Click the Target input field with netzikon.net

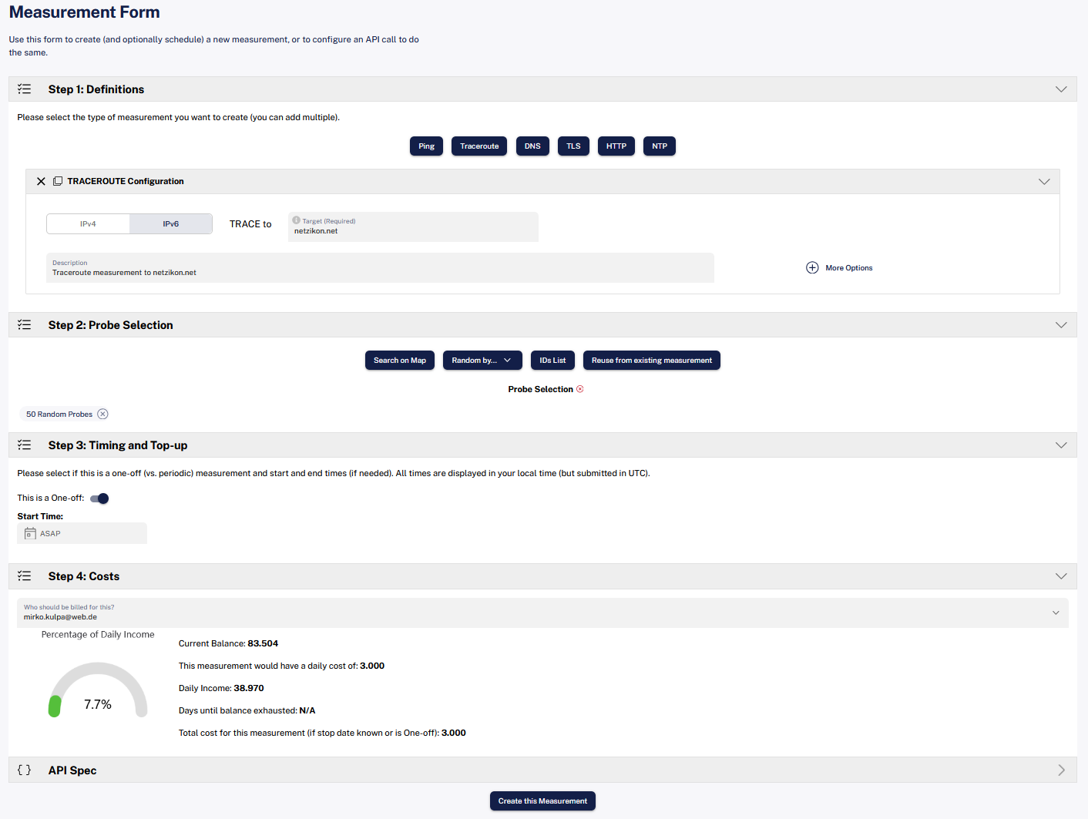click(x=413, y=227)
